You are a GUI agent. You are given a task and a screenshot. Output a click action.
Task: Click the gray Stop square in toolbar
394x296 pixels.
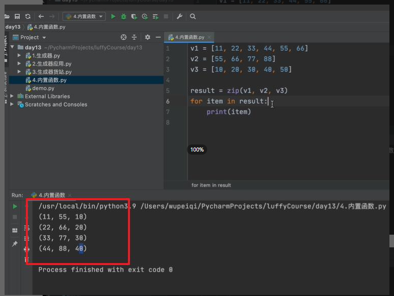coord(166,16)
